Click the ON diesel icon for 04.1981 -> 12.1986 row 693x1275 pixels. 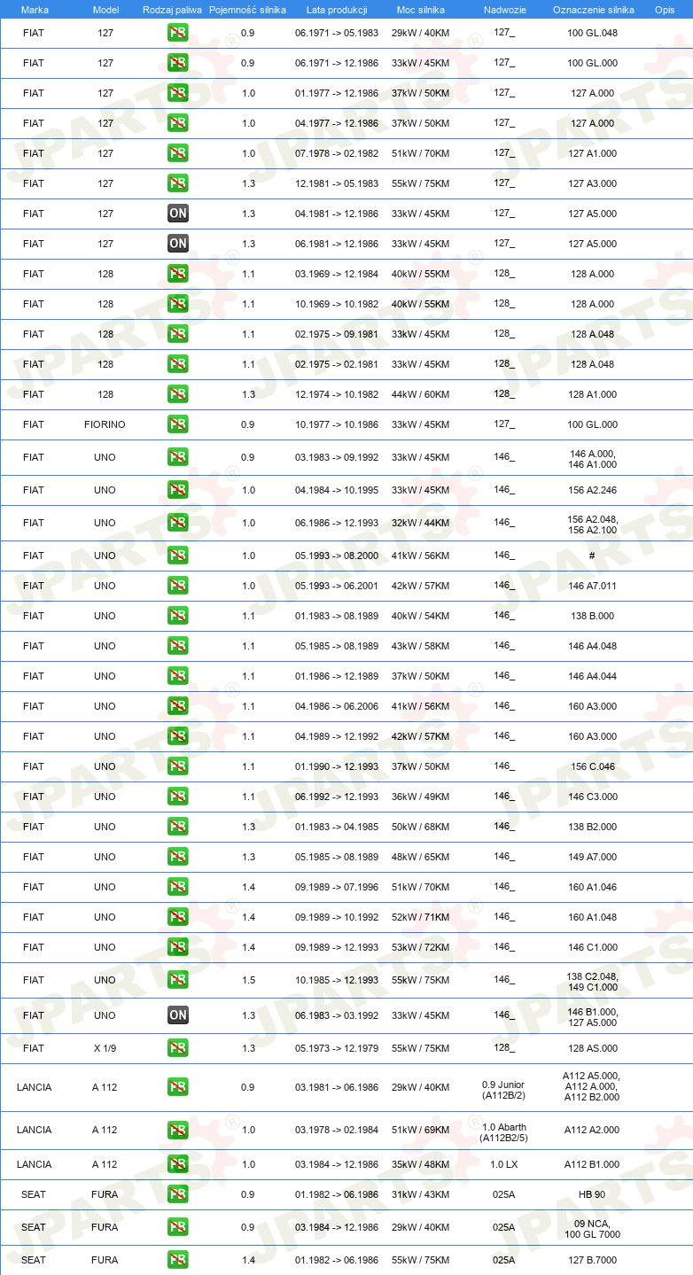(x=177, y=214)
